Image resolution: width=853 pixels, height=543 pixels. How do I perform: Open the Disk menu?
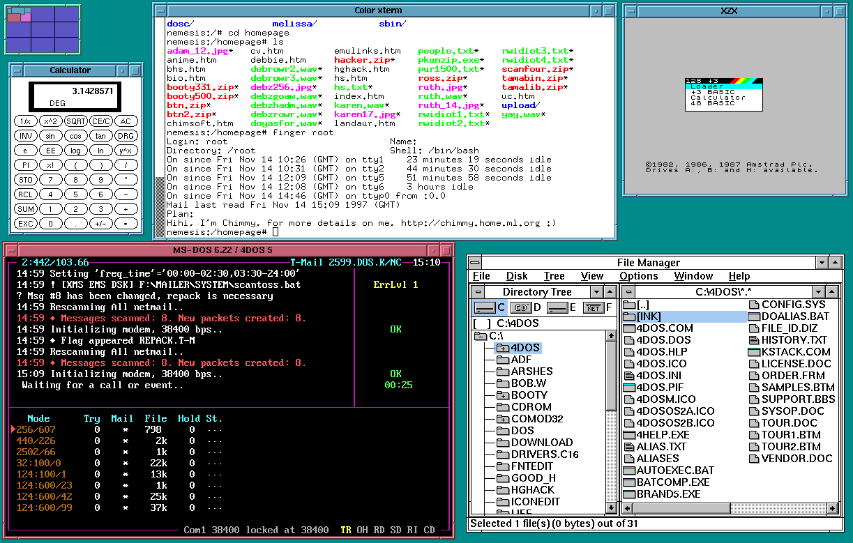pos(517,276)
